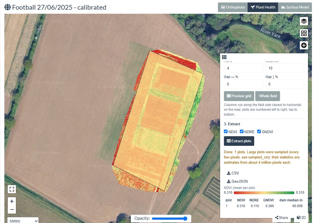Click GNDVI value 0.386 in table

tap(270, 206)
